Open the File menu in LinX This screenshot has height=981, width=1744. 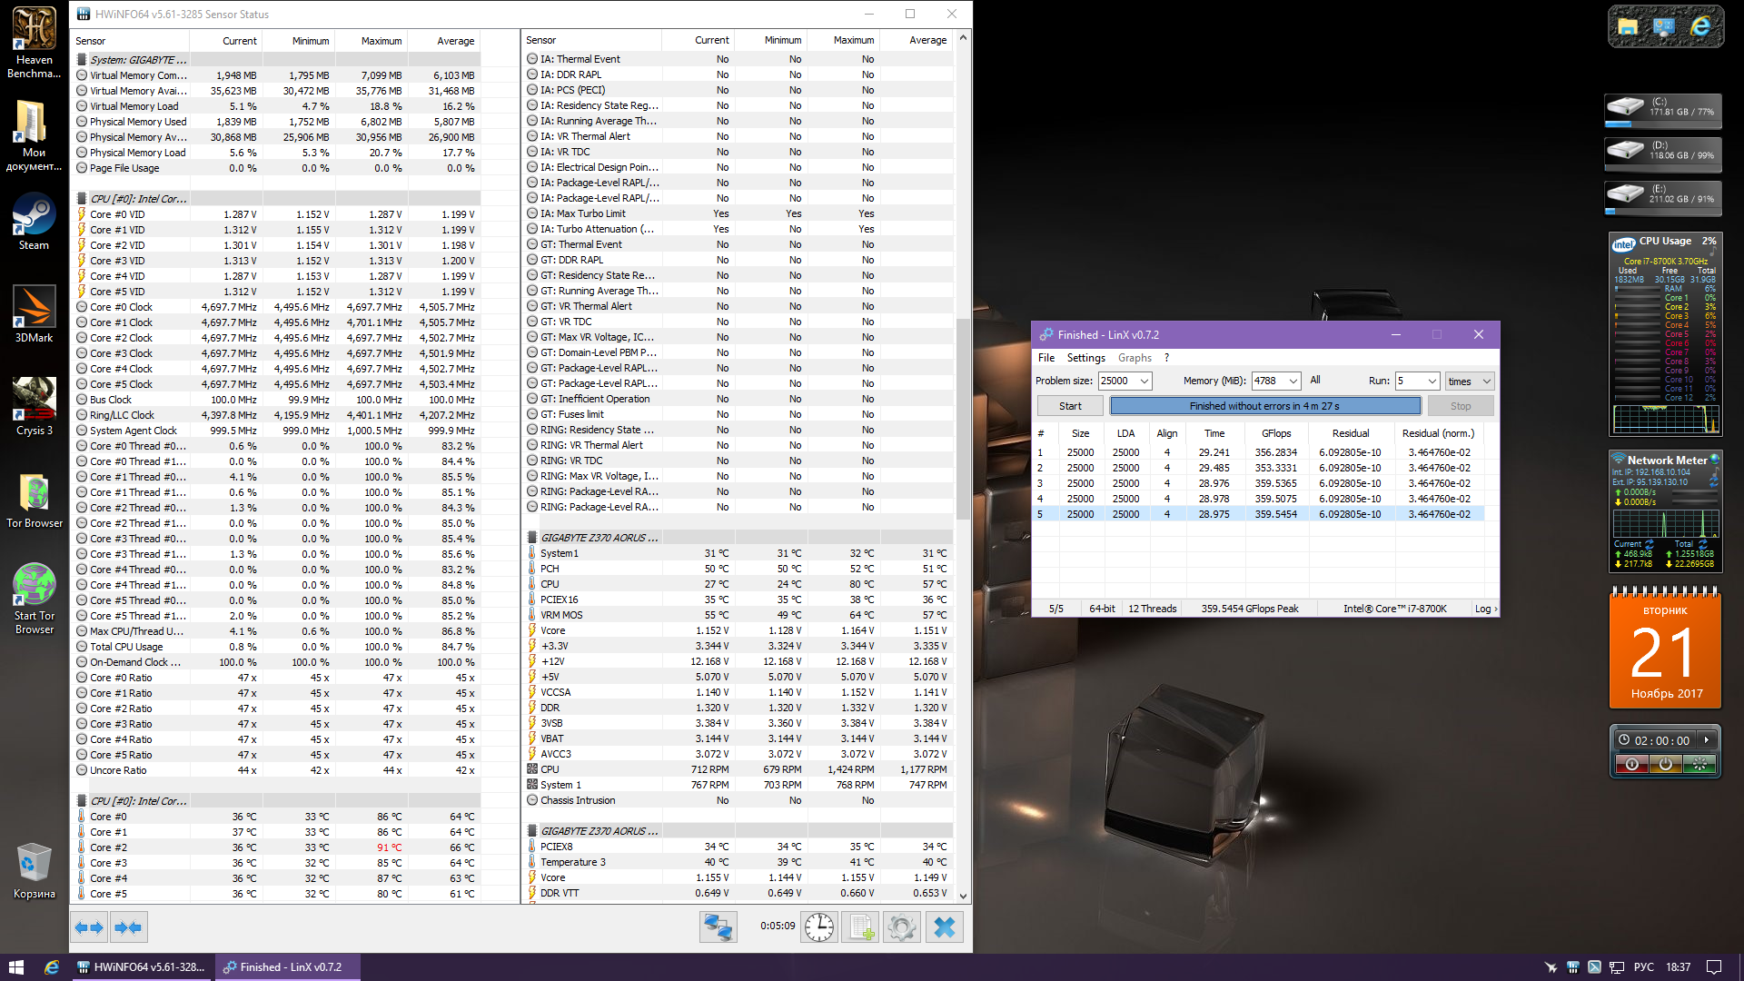coord(1046,358)
